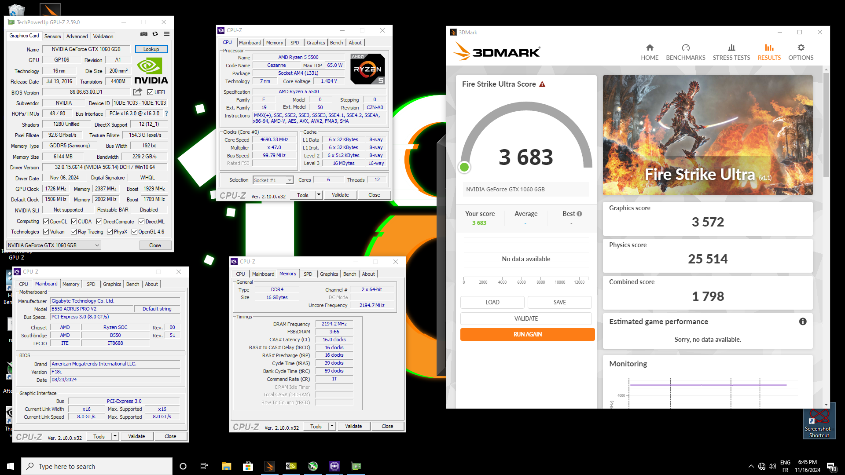
Task: Click VALIDATE button in 3DMark
Action: point(526,318)
